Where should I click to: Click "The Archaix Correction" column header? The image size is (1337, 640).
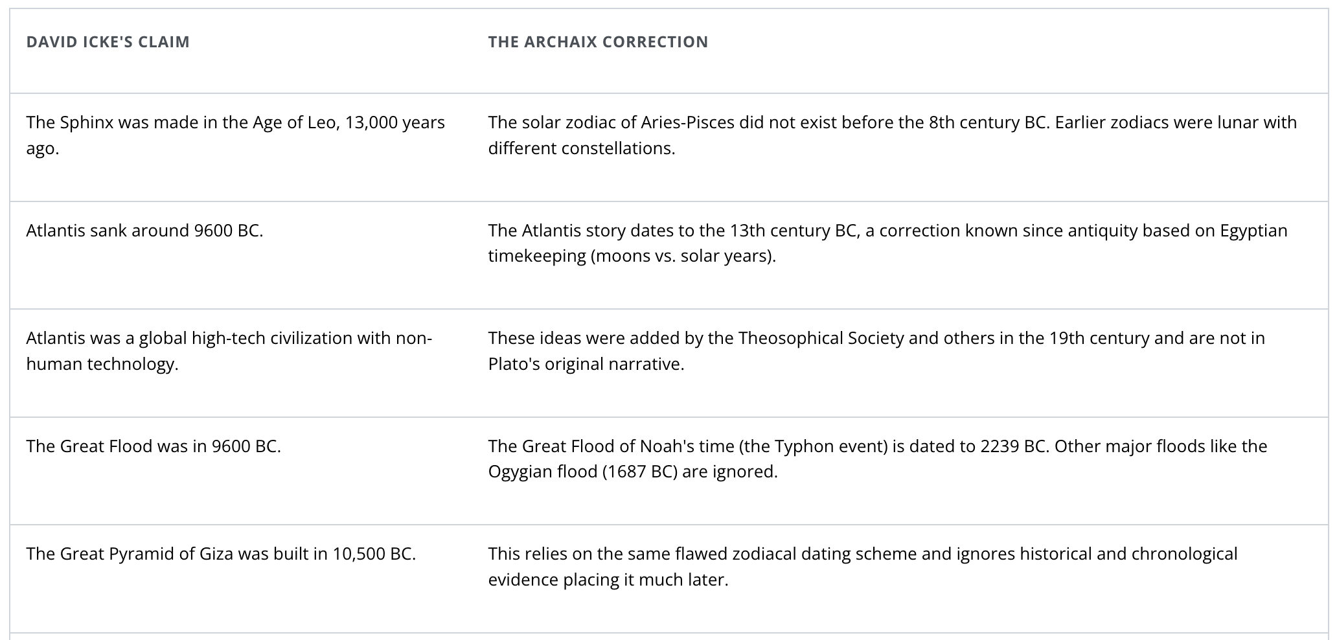[x=597, y=42]
